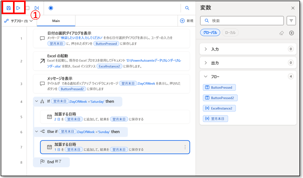Select the Main tab
The image size is (303, 178).
[56, 21]
